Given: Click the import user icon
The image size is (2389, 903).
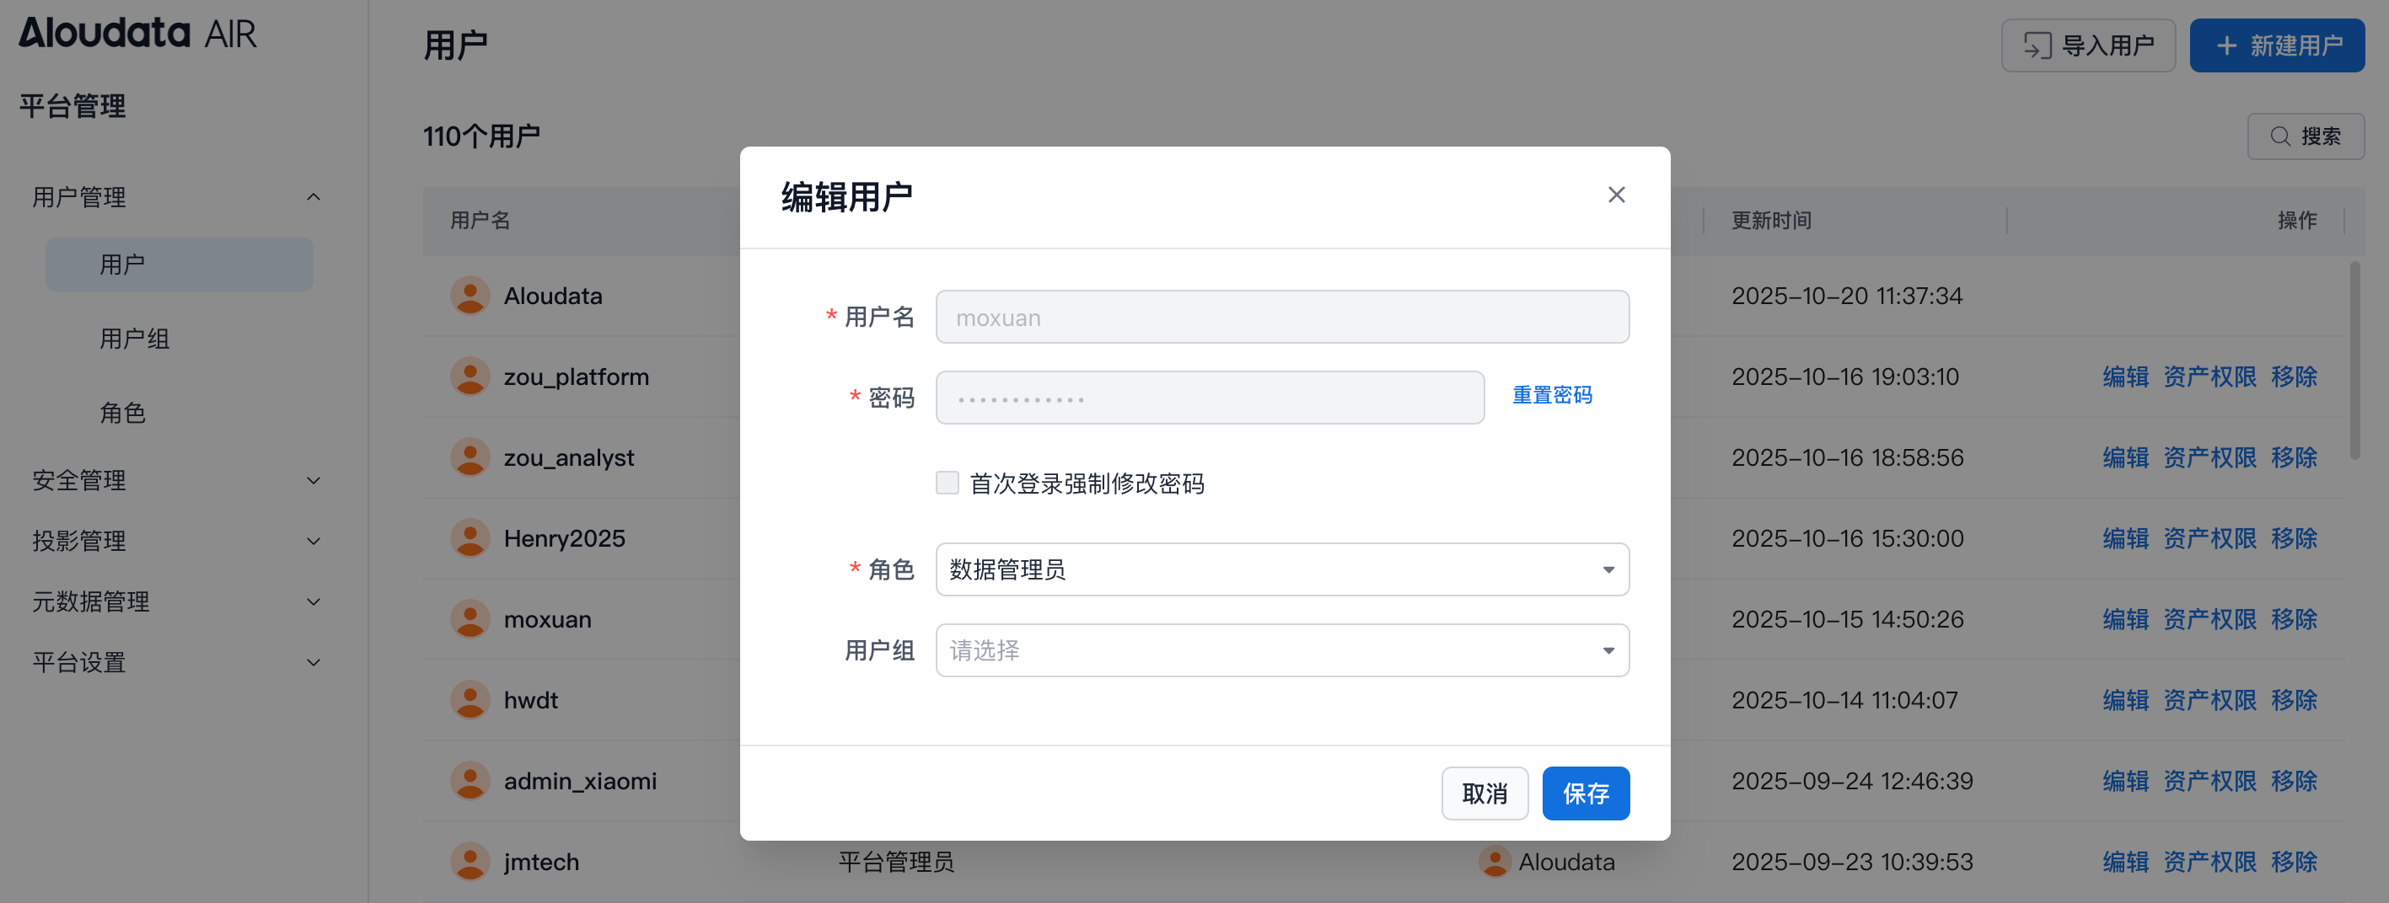Looking at the screenshot, I should 2036,45.
